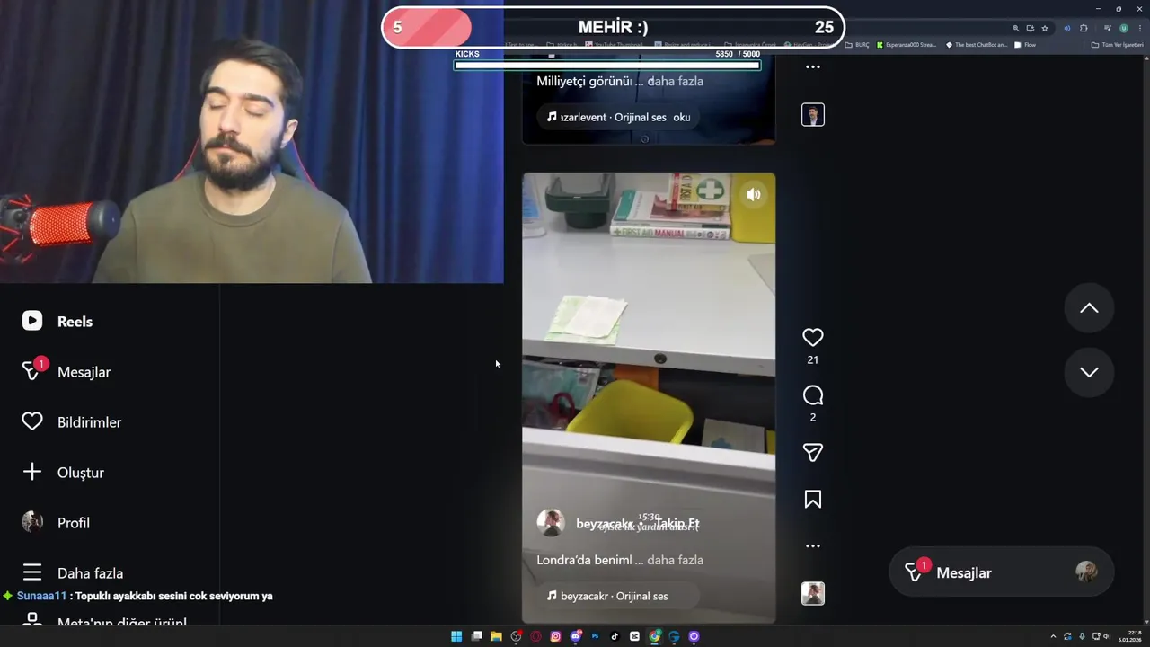Click the Reels play icon in sidebar
Viewport: 1150px width, 647px height.
(x=32, y=321)
